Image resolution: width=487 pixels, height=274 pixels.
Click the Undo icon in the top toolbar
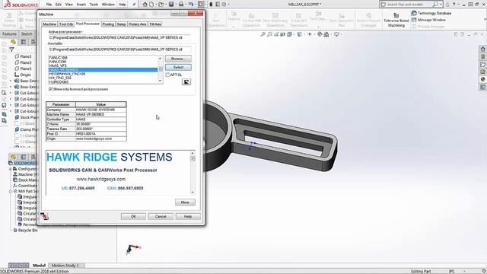pyautogui.click(x=191, y=5)
